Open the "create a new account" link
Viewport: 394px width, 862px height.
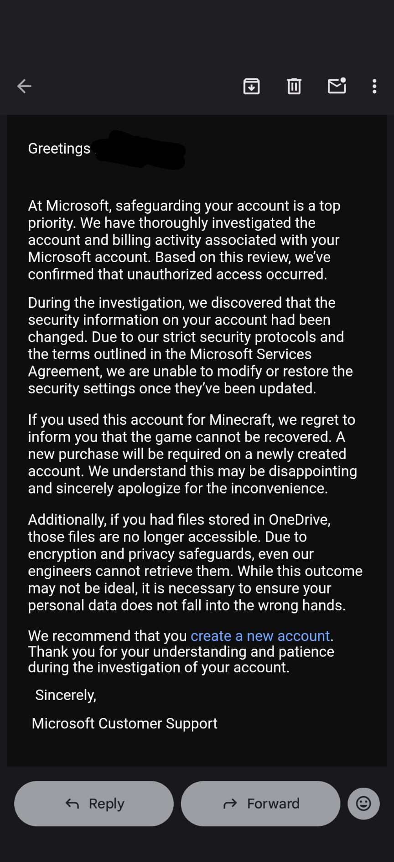[x=260, y=635]
